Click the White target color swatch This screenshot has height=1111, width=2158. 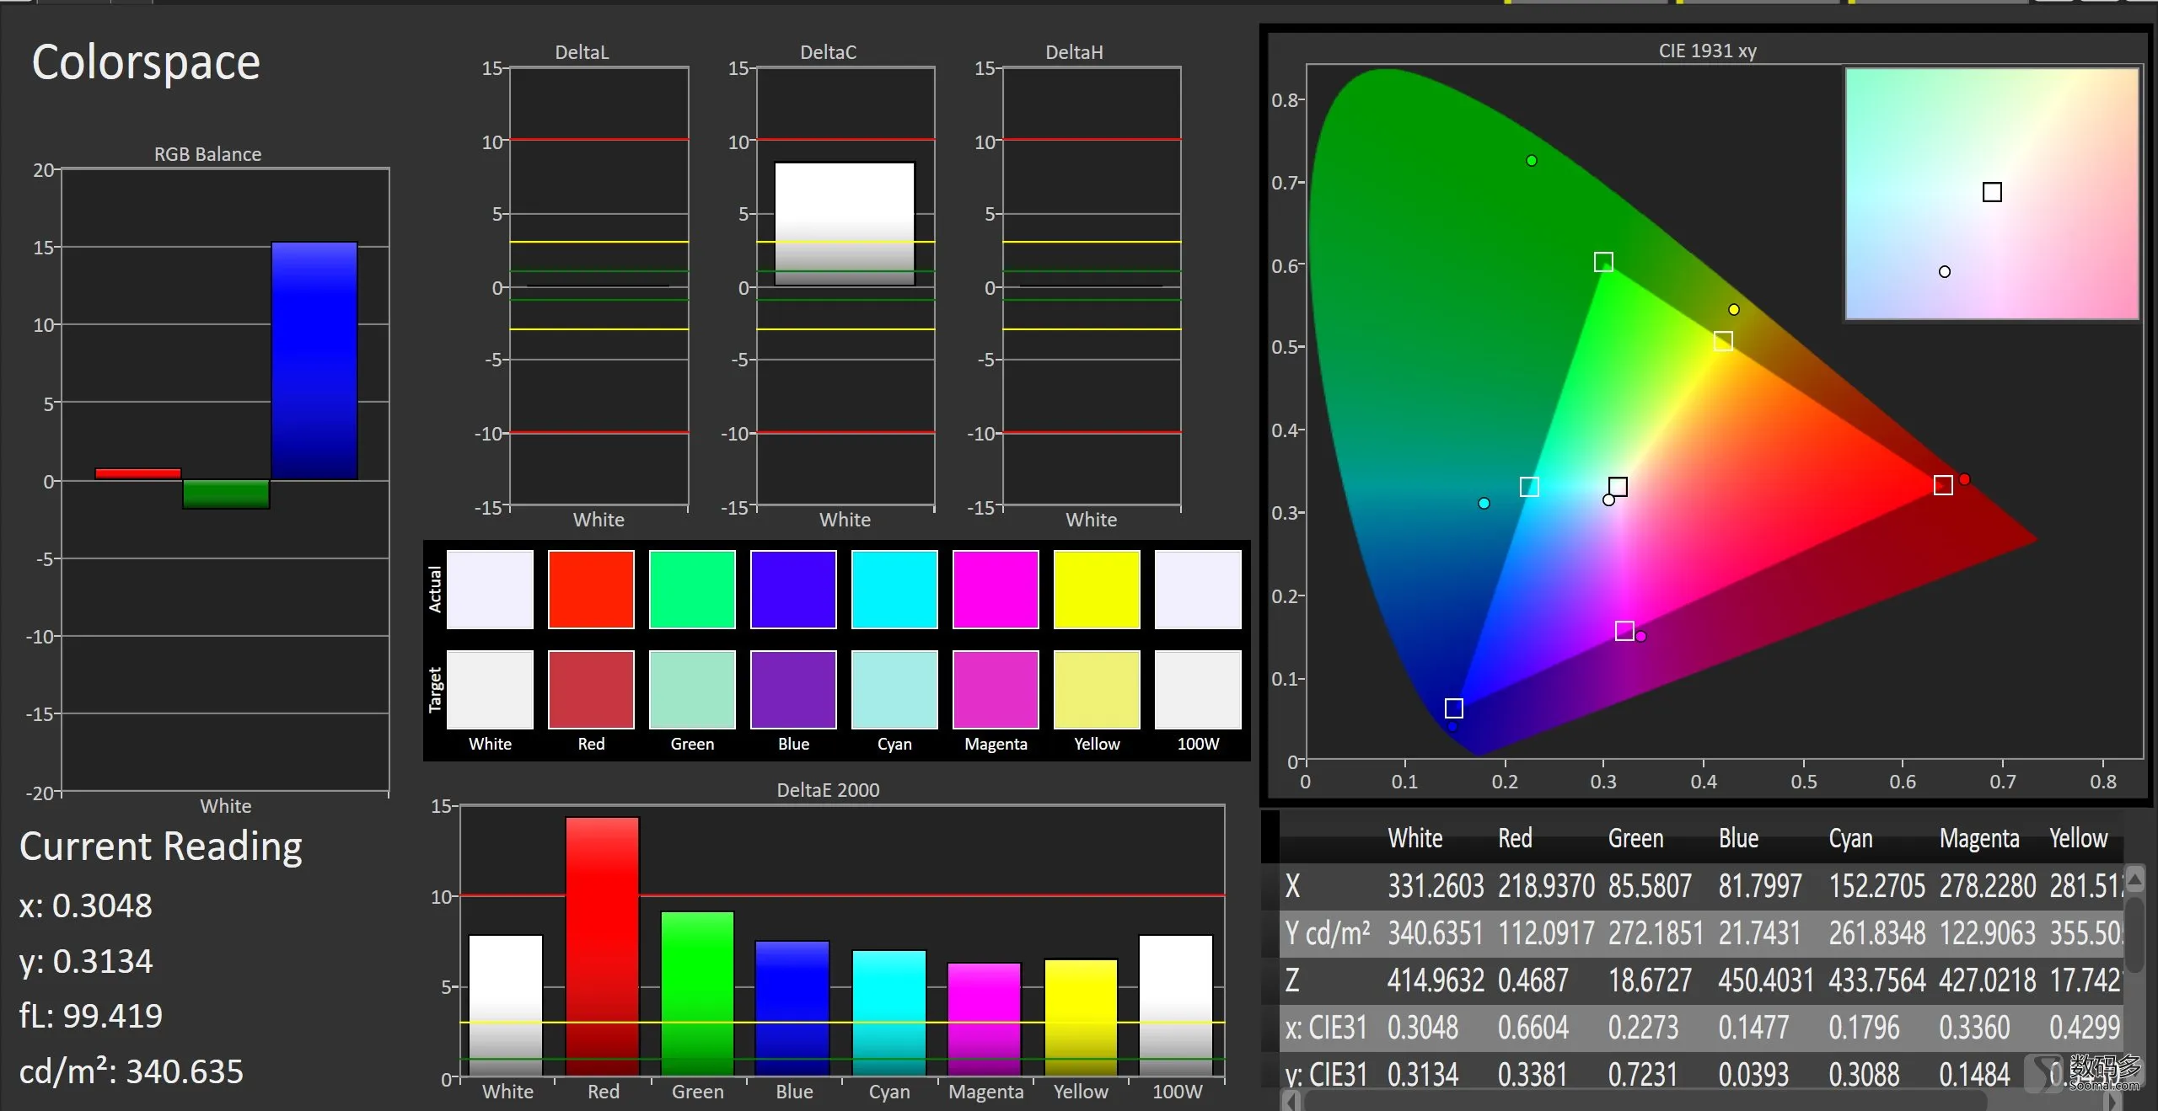[x=490, y=690]
